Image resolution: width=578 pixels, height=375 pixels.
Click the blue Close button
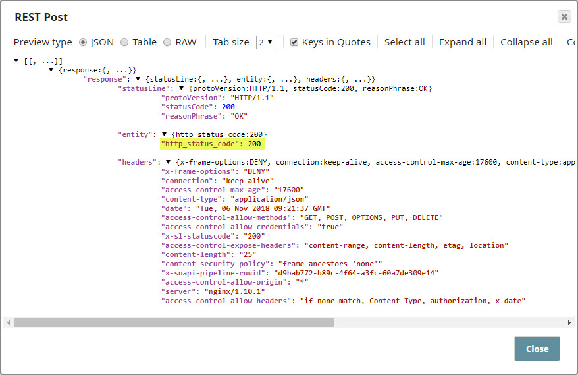(537, 349)
